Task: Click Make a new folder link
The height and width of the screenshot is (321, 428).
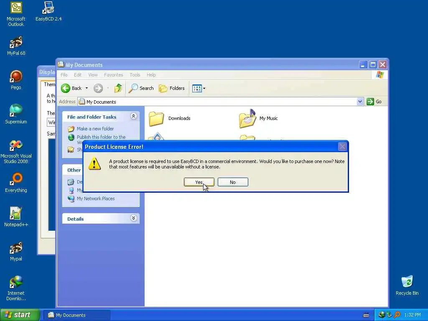Action: coord(95,129)
